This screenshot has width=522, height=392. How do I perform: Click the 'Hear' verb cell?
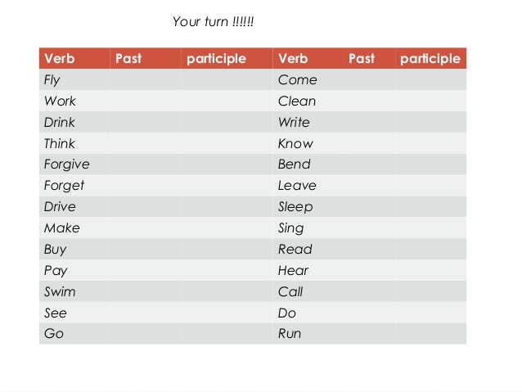[308, 270]
